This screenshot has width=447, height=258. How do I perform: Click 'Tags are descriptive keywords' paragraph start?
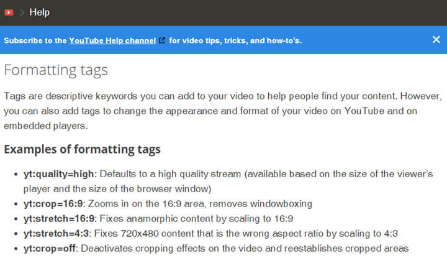tap(70, 96)
